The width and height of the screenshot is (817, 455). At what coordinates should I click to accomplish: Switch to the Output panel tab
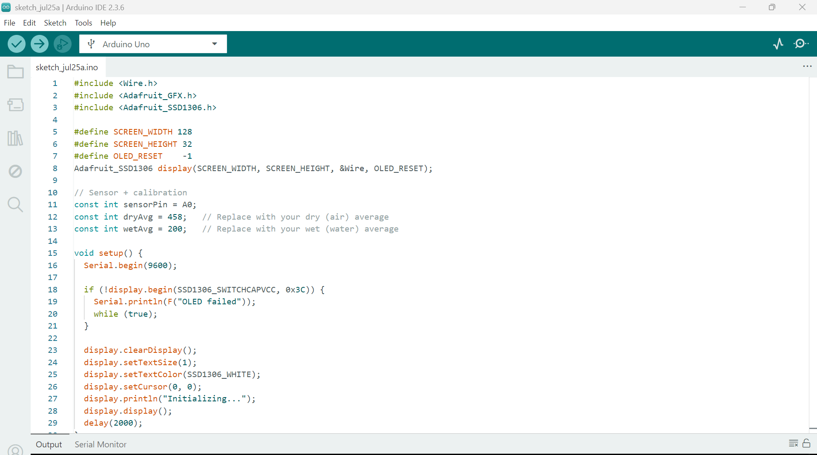(49, 444)
